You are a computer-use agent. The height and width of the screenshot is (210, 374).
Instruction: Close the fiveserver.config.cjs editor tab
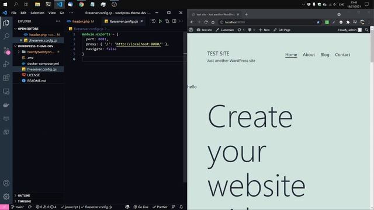pyautogui.click(x=141, y=21)
